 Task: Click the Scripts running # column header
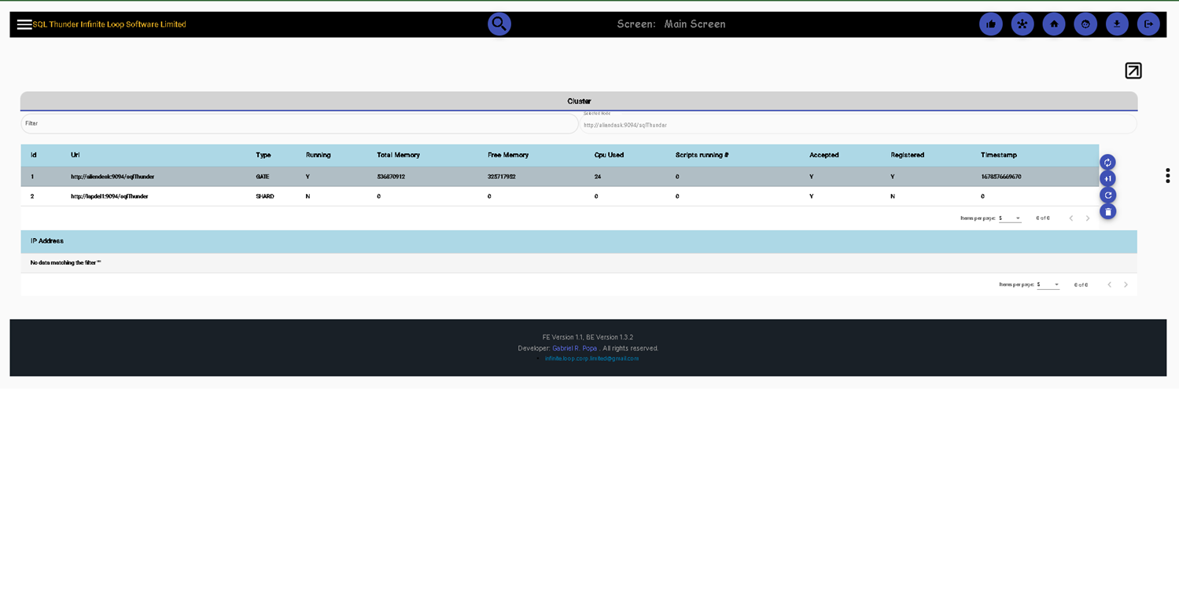tap(702, 155)
